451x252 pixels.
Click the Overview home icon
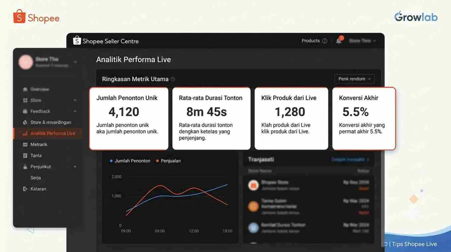[25, 89]
